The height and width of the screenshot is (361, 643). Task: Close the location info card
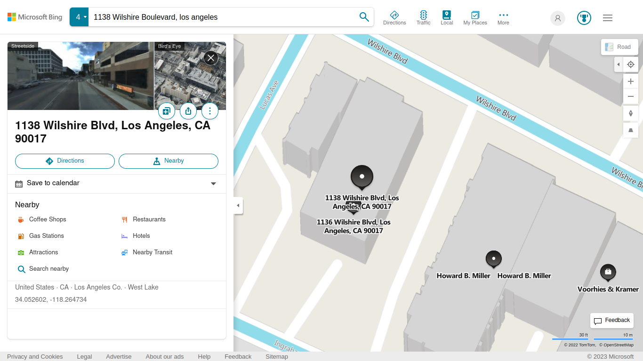pos(211,58)
